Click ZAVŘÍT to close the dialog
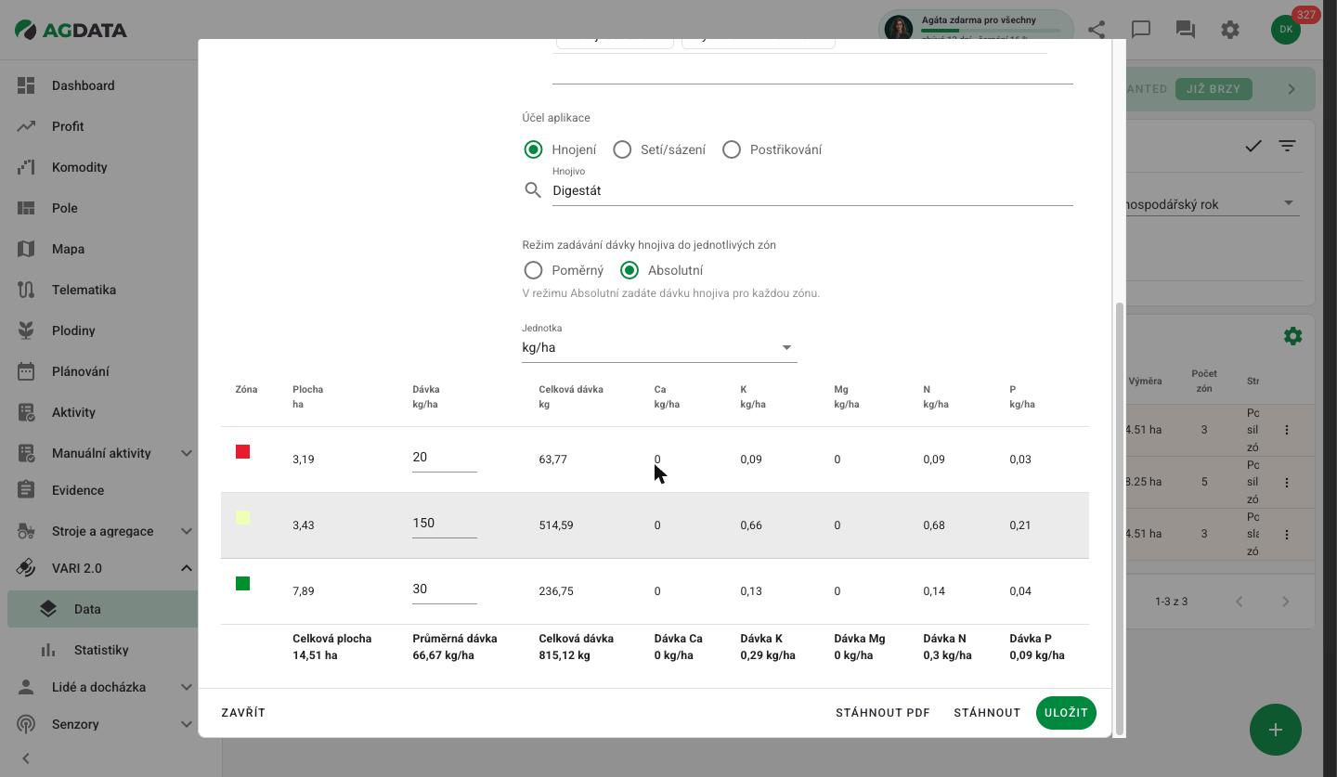 click(x=243, y=713)
